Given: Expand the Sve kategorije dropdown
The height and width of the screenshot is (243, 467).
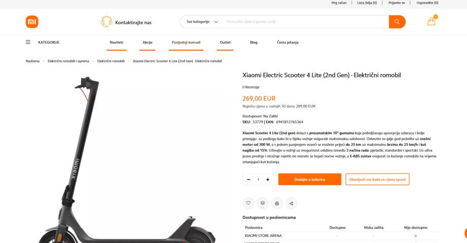Looking at the screenshot, I should pyautogui.click(x=202, y=22).
